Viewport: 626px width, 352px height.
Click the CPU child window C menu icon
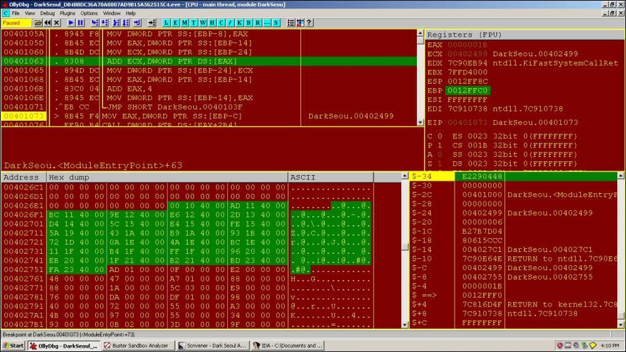click(6, 13)
